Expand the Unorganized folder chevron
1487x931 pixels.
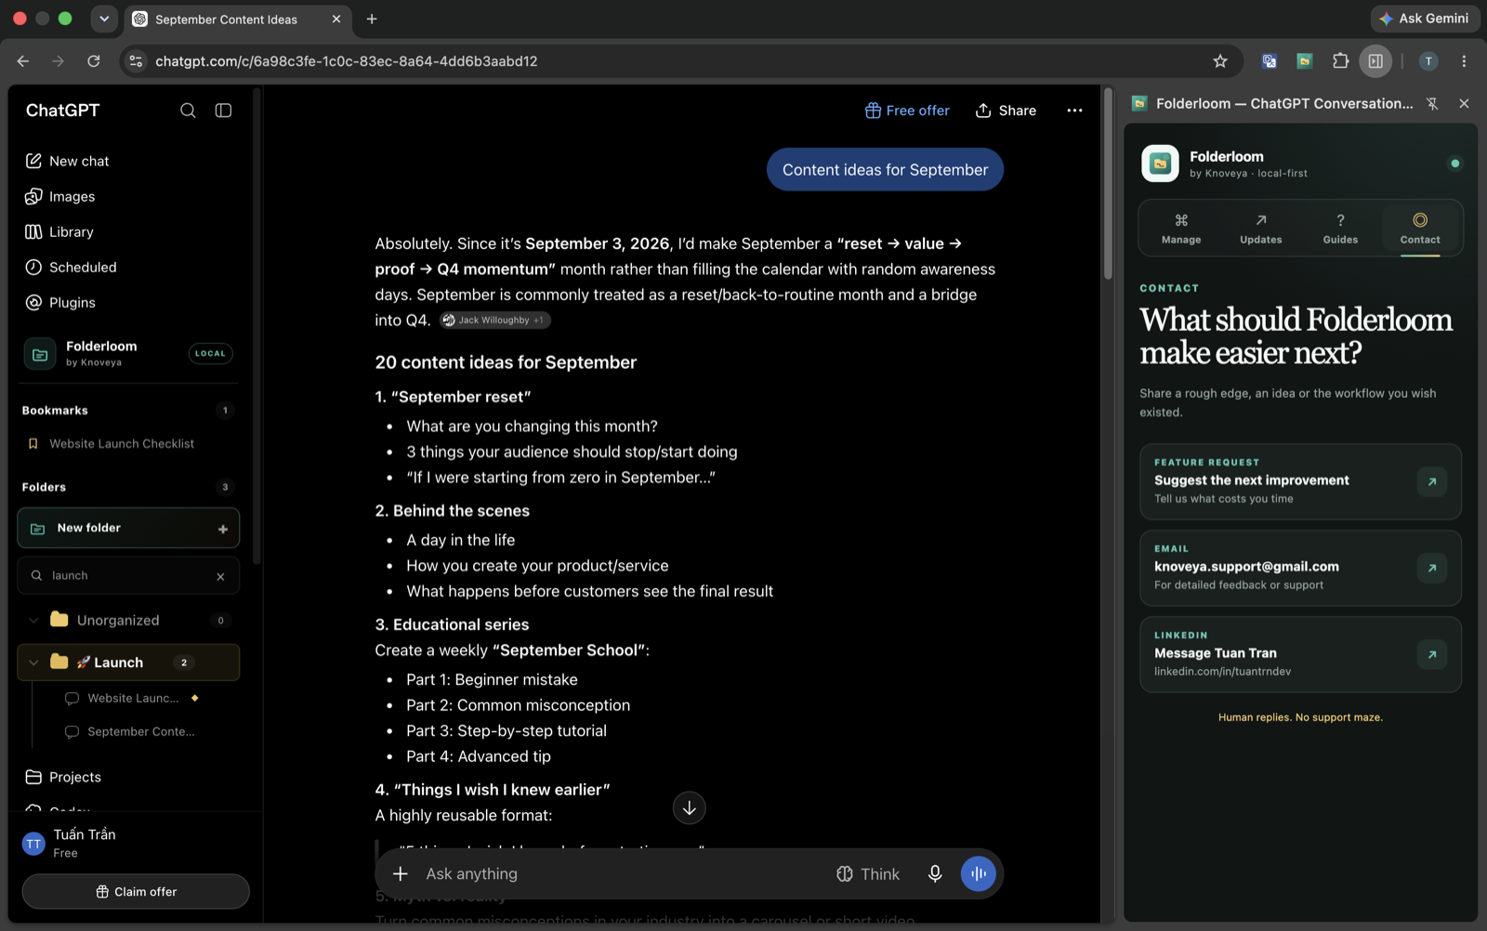tap(33, 620)
